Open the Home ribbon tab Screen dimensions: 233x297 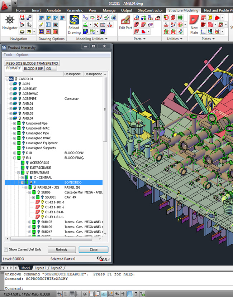point(20,10)
